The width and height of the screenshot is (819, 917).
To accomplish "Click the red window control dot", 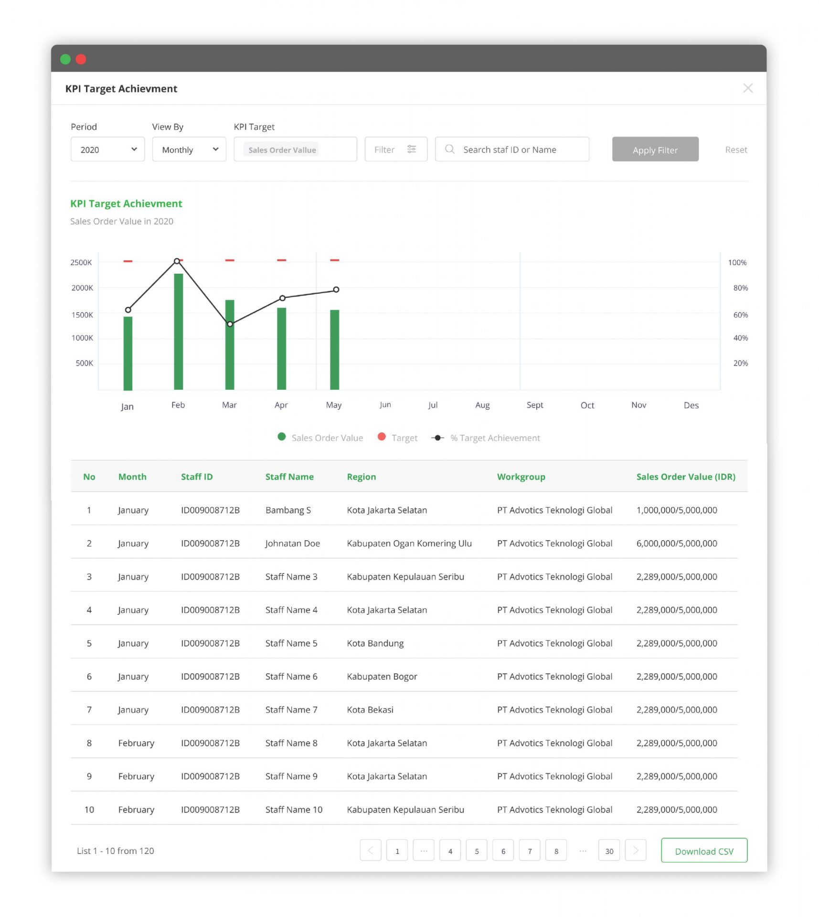I will pyautogui.click(x=81, y=59).
